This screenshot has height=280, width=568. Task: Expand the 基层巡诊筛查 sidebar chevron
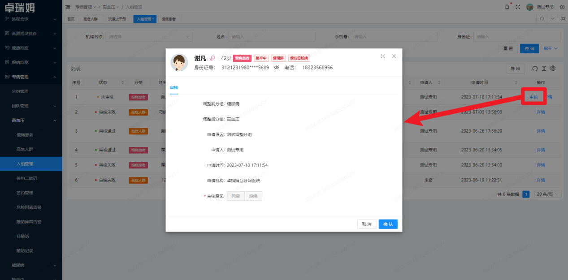pyautogui.click(x=55, y=33)
